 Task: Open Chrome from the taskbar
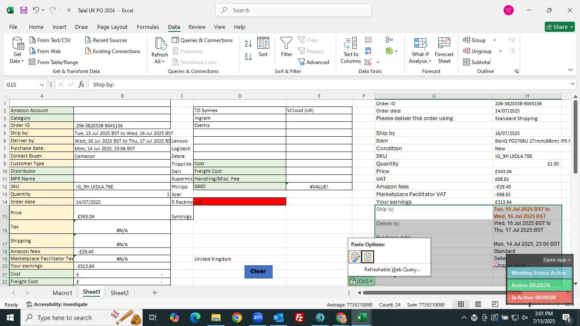tap(237, 318)
